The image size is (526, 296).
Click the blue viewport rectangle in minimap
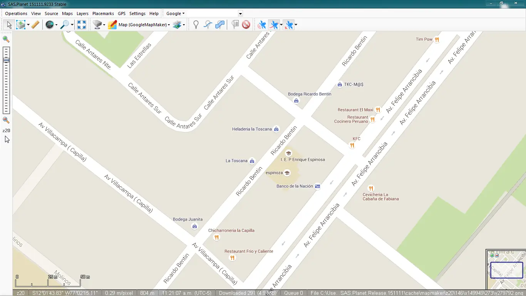[x=506, y=270]
